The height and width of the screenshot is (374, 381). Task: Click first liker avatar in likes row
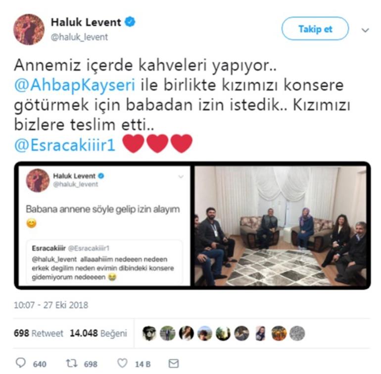(149, 333)
